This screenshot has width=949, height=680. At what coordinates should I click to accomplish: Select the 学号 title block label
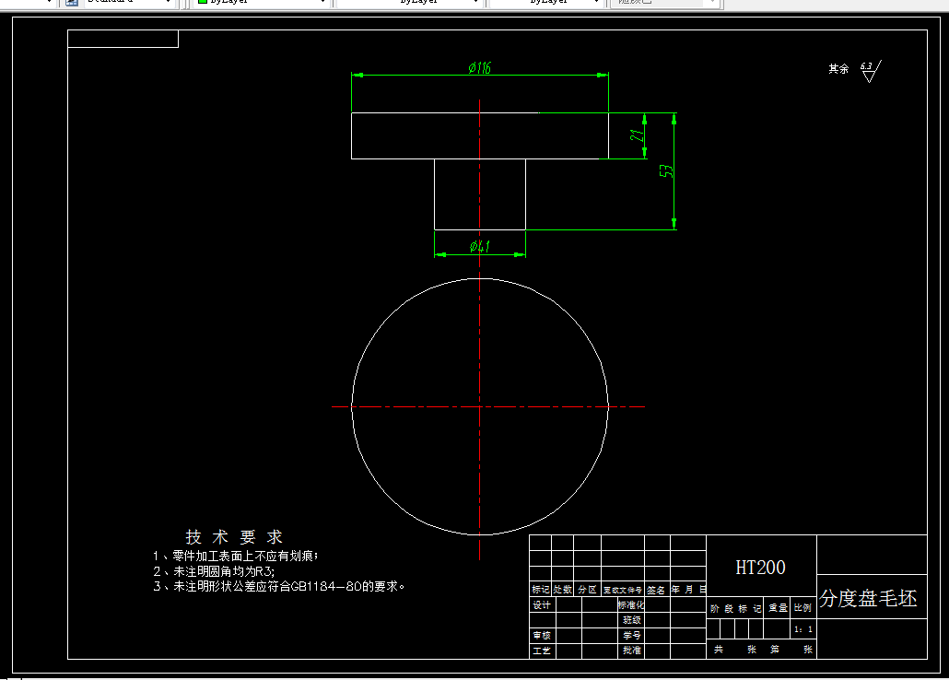632,635
